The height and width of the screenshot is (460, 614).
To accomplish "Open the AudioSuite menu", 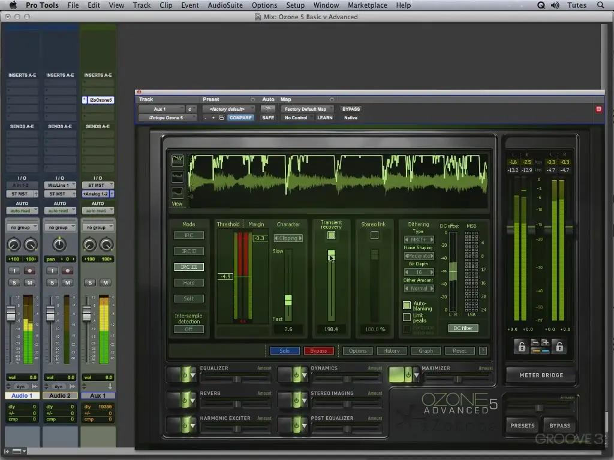I will pos(225,5).
